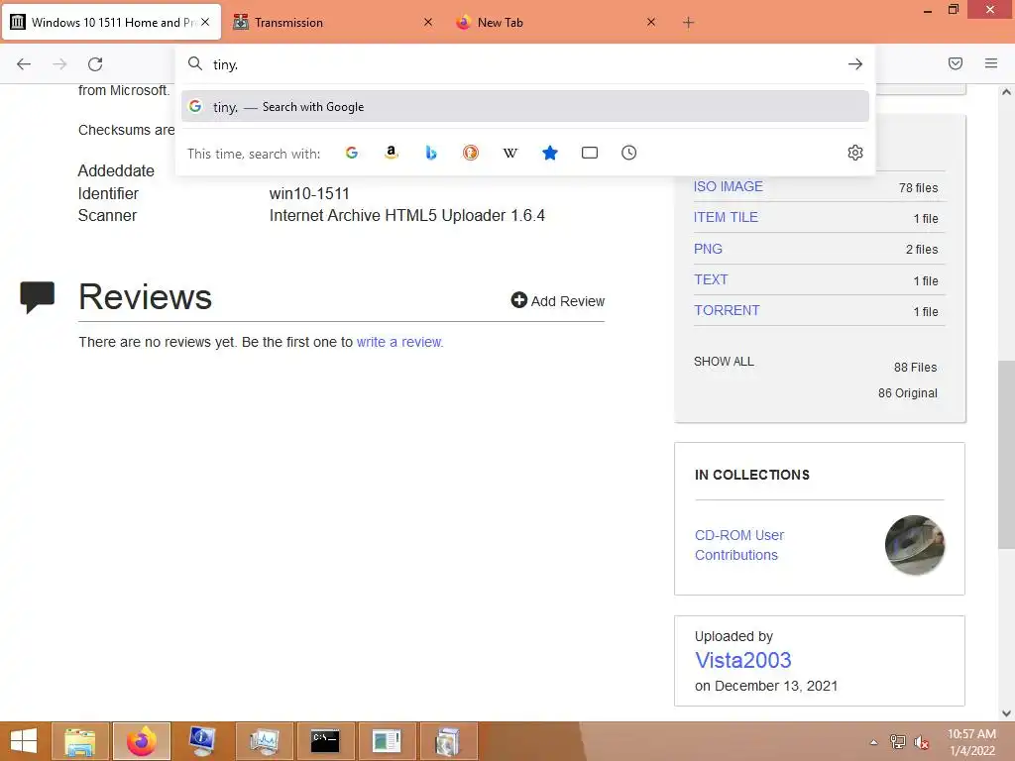Click the '86 Original' text
1015x761 pixels.
[x=908, y=392]
